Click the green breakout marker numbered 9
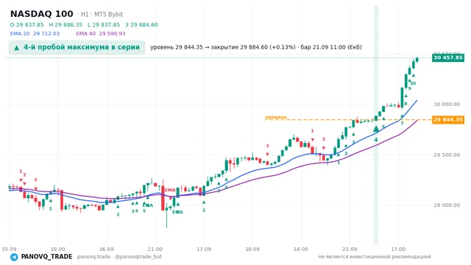Image resolution: width=471 pixels, height=265 pixels. click(x=409, y=88)
